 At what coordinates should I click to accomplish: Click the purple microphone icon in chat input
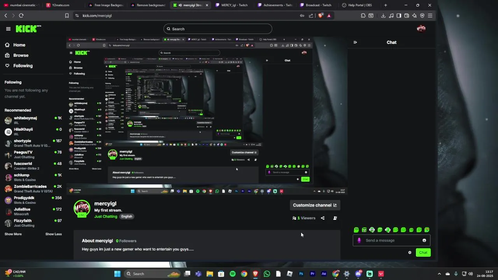[x=359, y=240]
